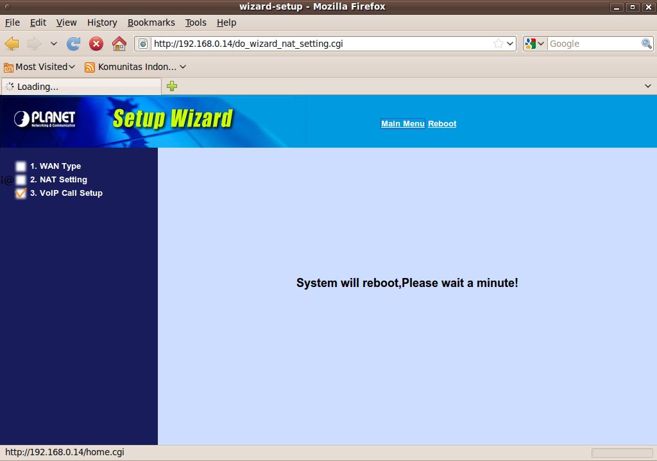Click the 2. NAT Setting label
Viewport: 657px width, 461px height.
pyautogui.click(x=58, y=180)
